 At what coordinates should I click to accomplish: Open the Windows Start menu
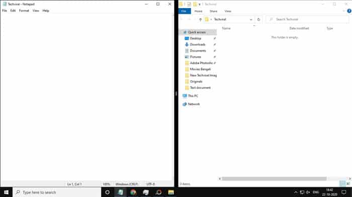click(6, 192)
